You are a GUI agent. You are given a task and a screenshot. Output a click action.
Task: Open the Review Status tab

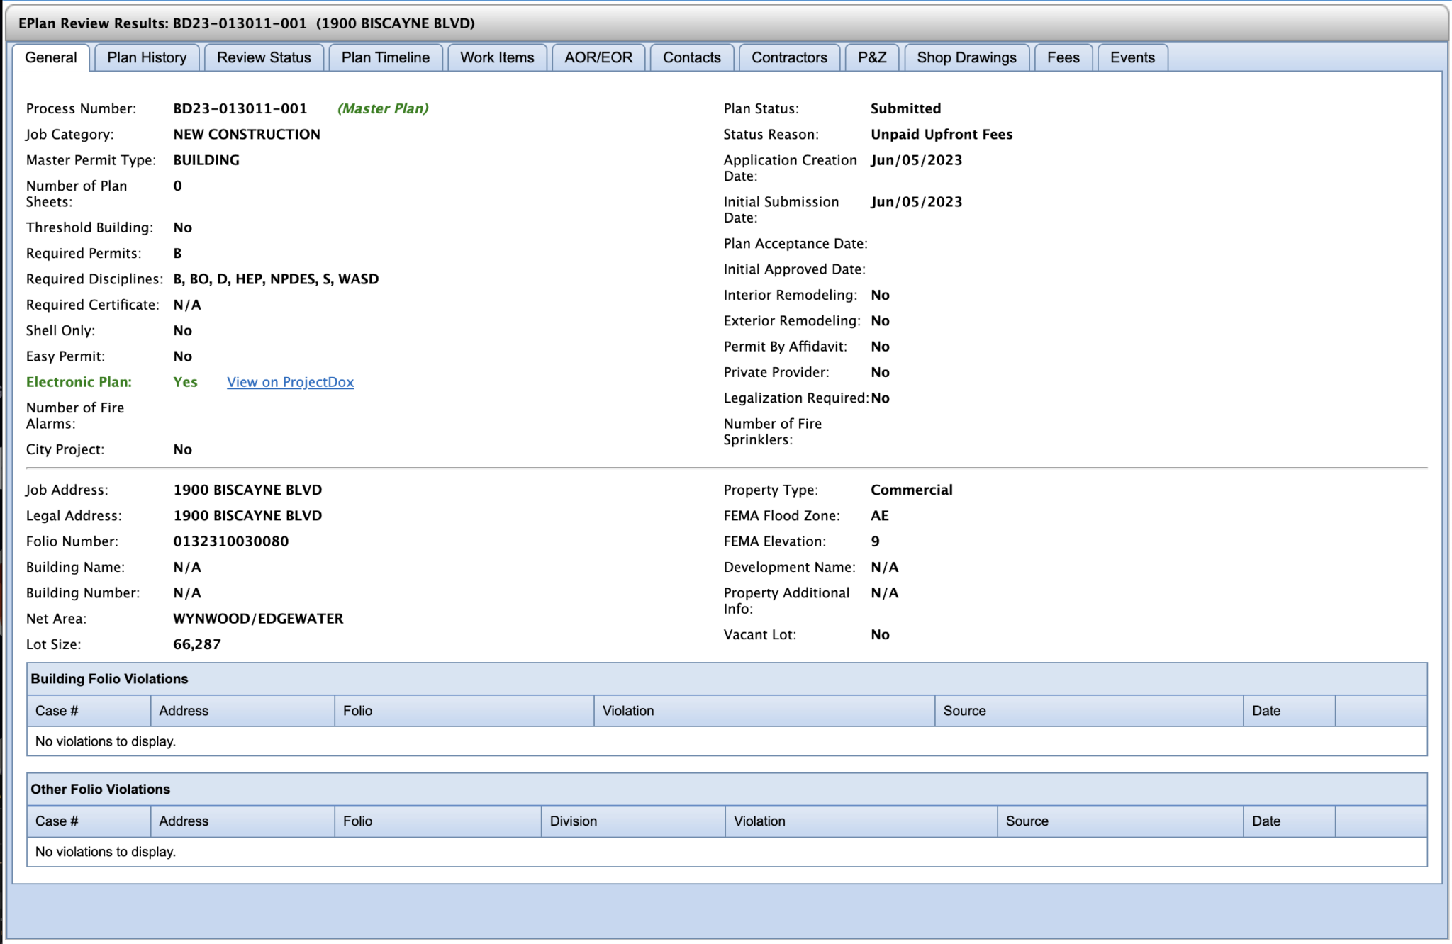point(264,57)
